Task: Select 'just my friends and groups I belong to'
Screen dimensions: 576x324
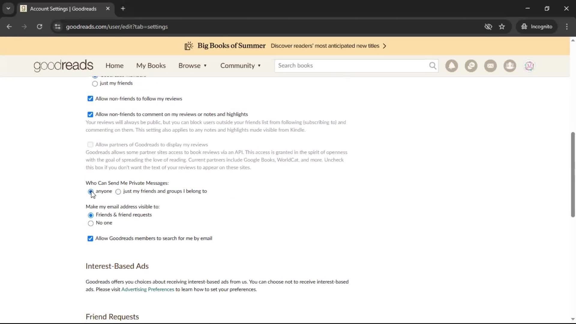Action: [x=118, y=192]
